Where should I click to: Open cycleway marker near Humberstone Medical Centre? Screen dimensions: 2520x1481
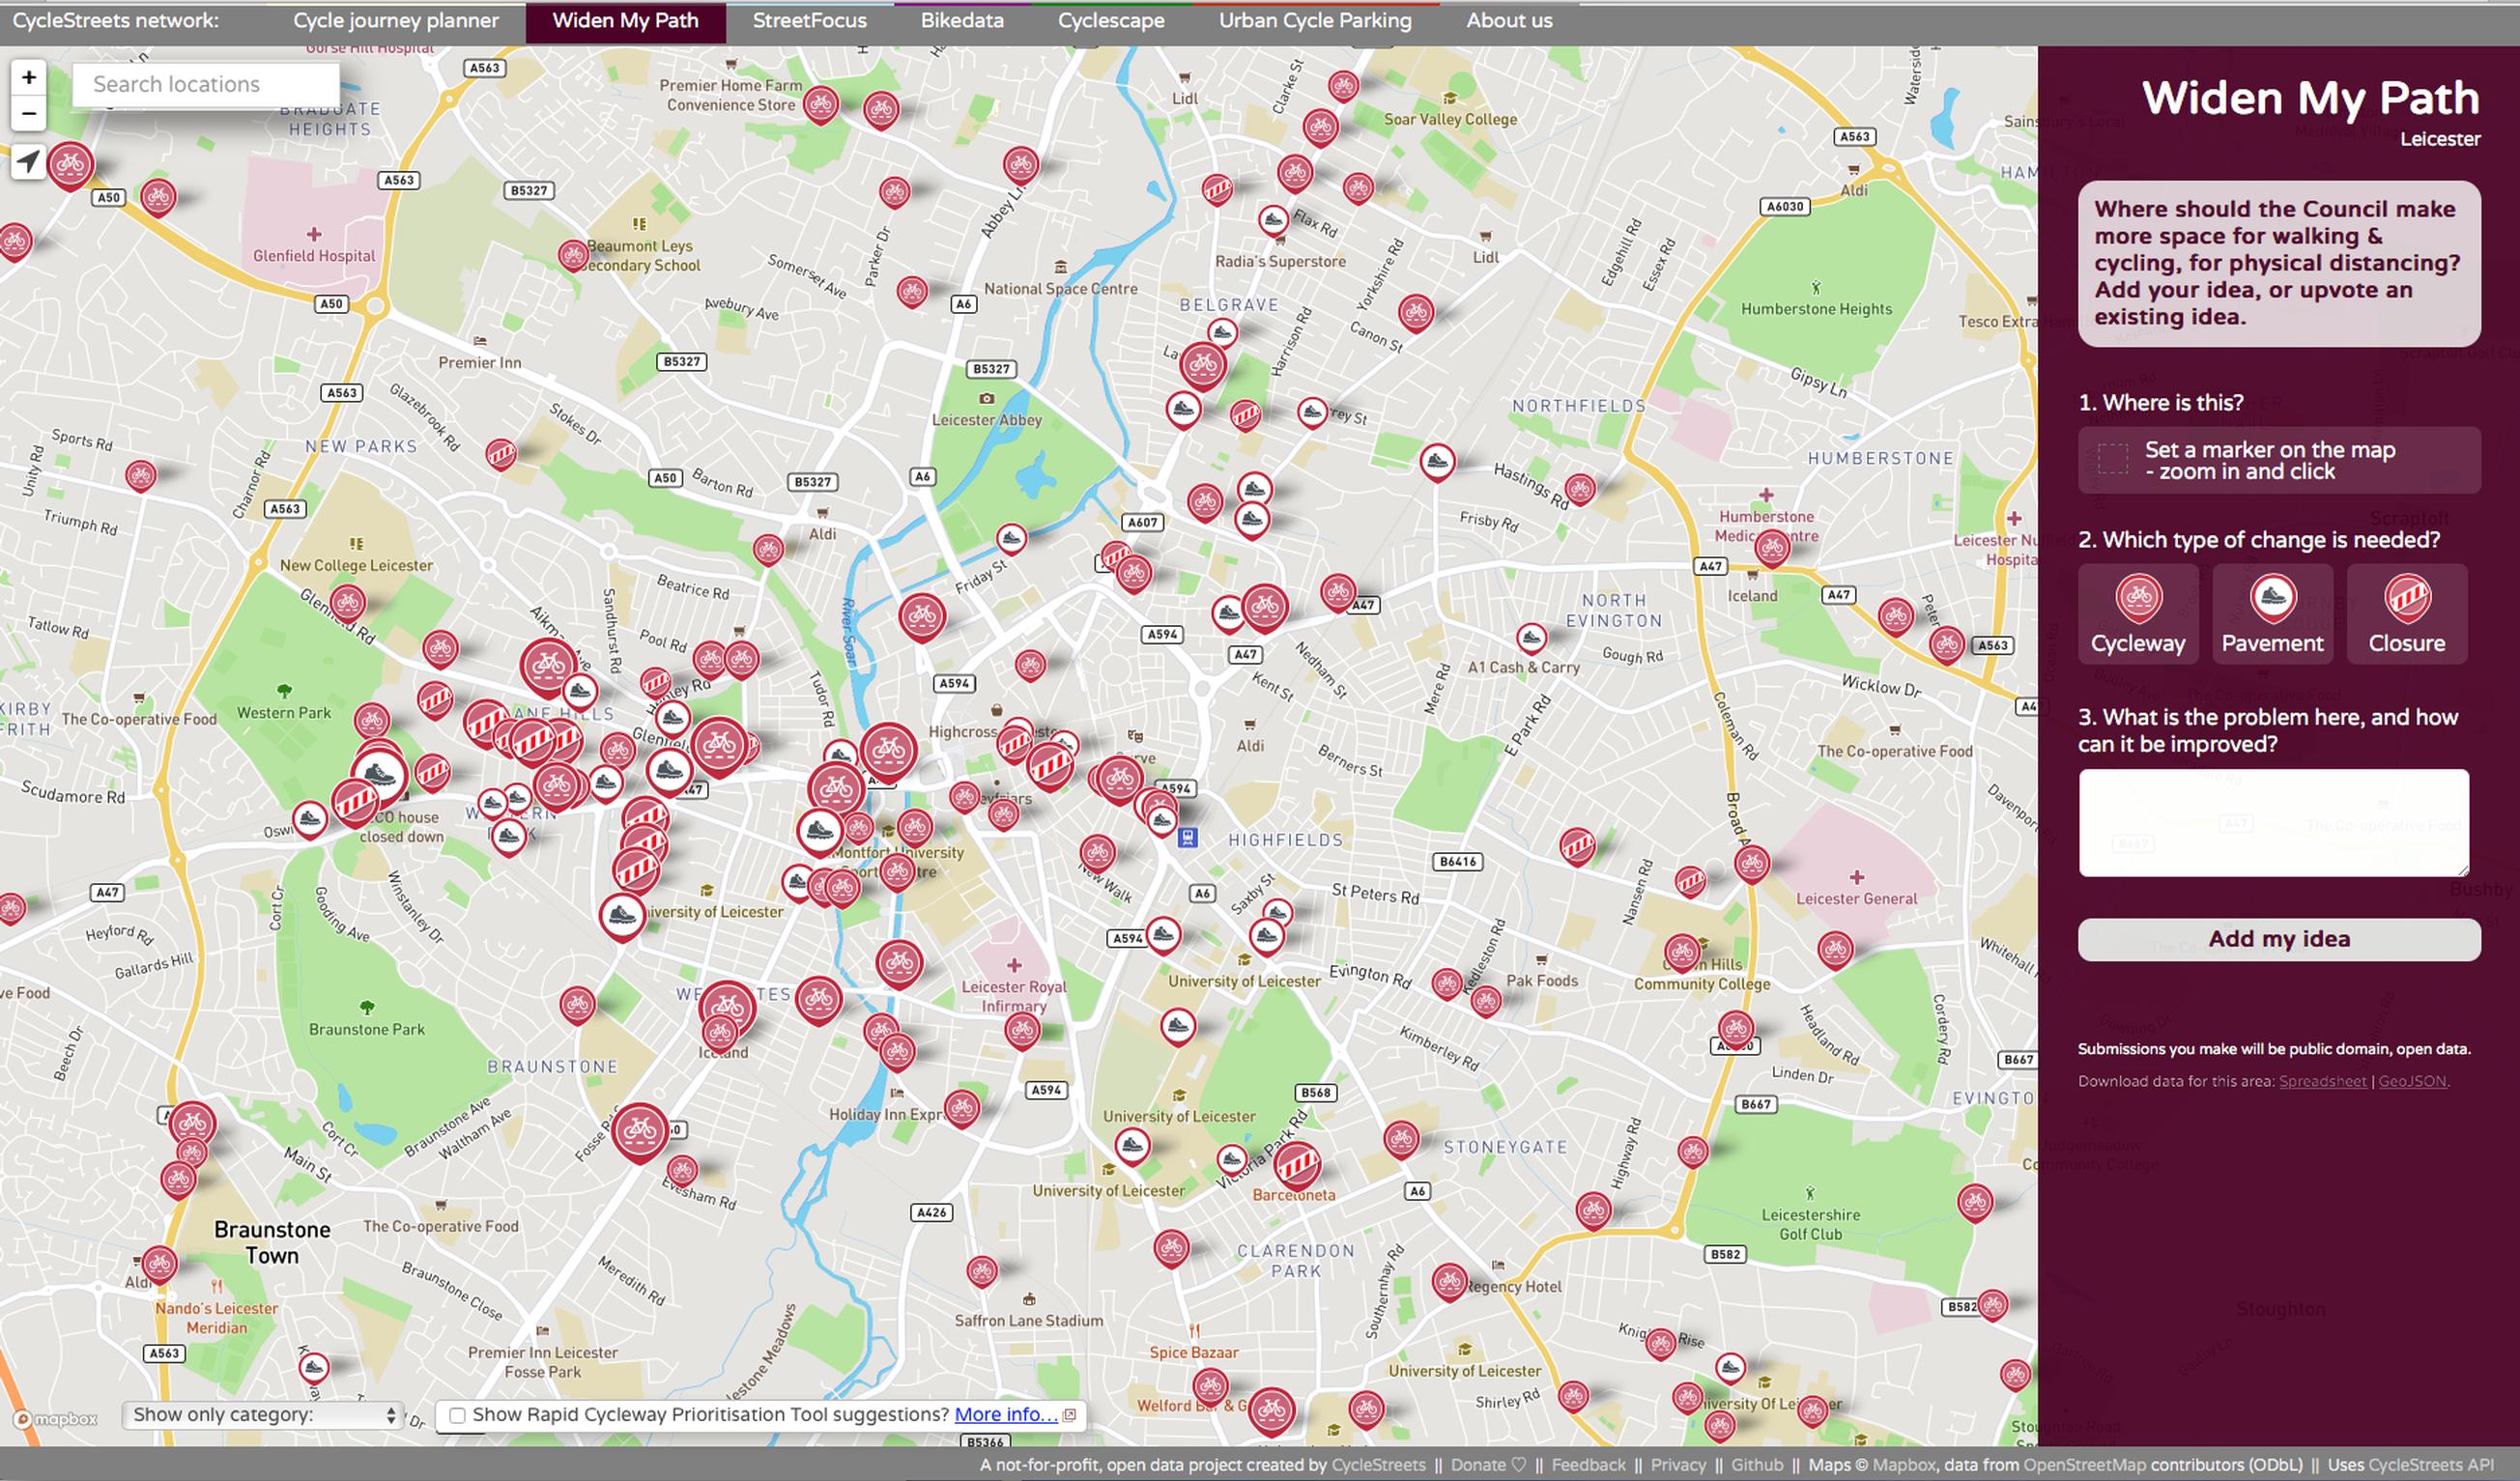[x=1772, y=548]
